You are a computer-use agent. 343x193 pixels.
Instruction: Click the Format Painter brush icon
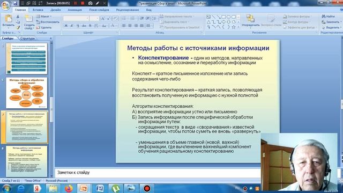[18, 27]
